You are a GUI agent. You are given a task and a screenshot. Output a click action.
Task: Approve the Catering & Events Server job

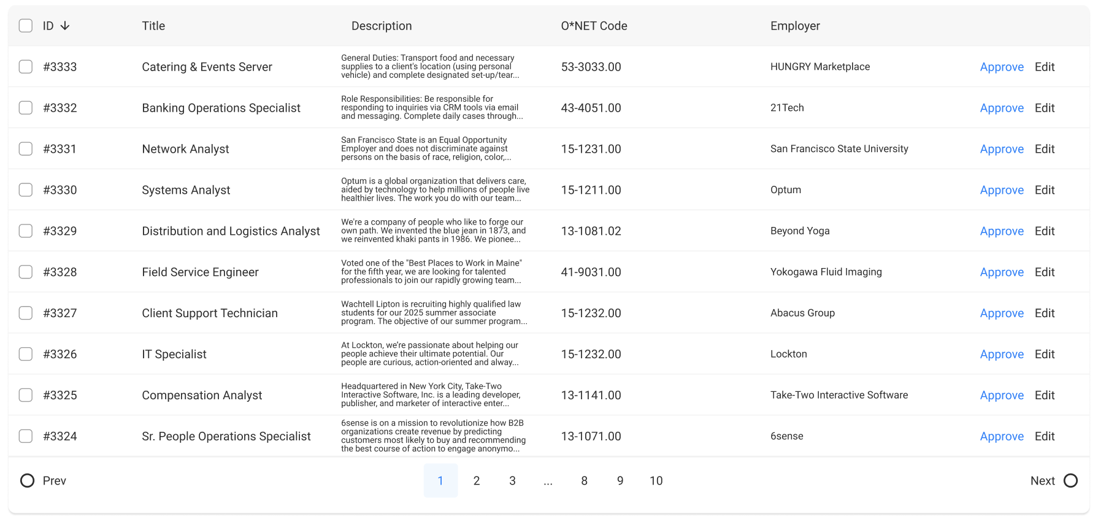(1002, 67)
